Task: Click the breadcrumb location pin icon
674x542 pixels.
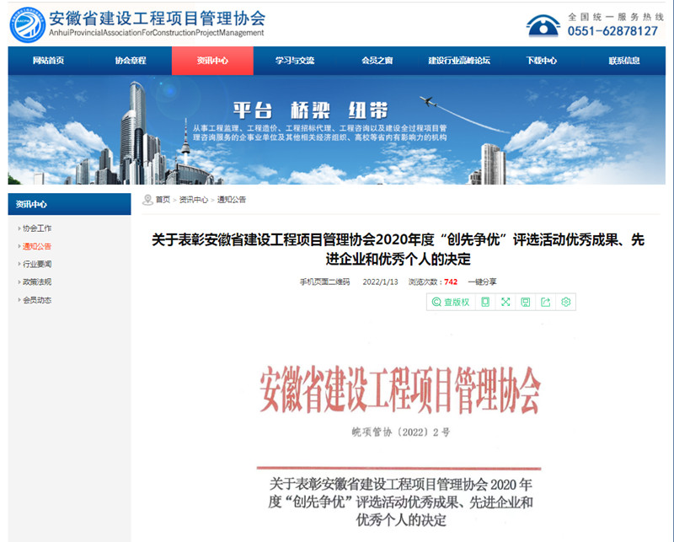Action: tap(148, 200)
